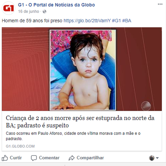This screenshot has width=166, height=166.
Task: Open the headline beginning "Criança de 2 anos"
Action: click(80, 122)
